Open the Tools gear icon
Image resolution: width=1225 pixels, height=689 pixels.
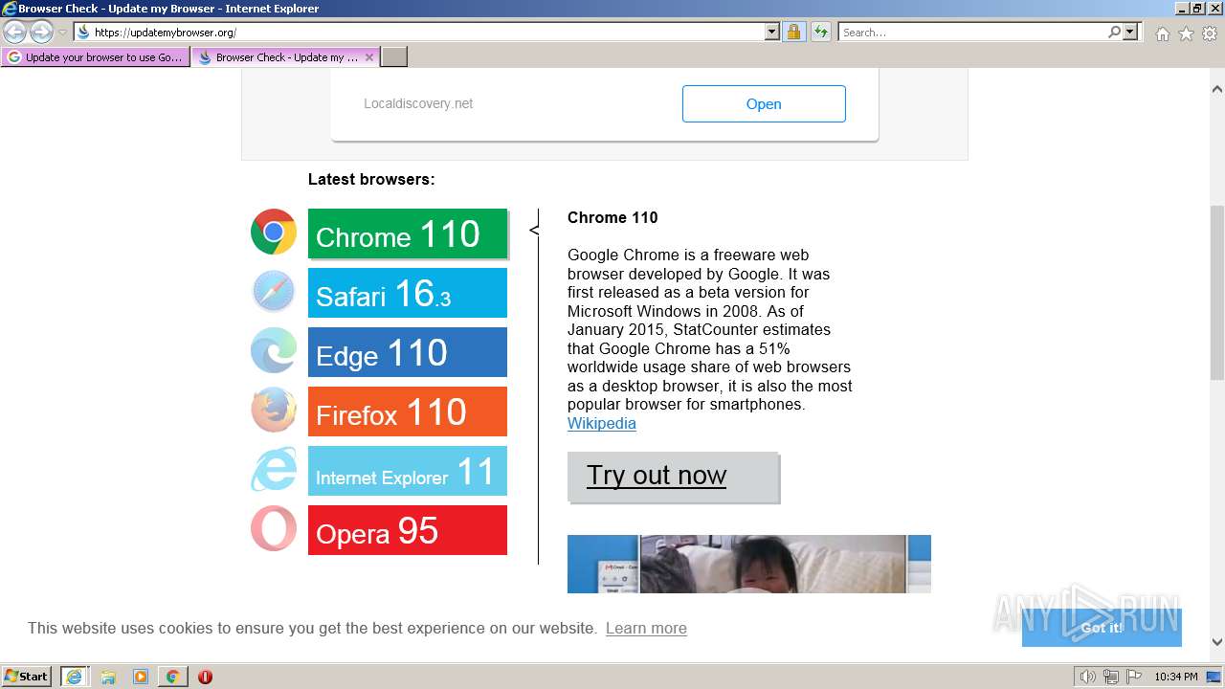[x=1210, y=33]
